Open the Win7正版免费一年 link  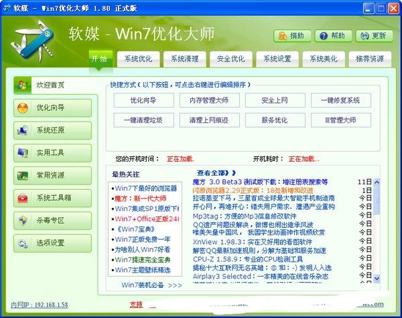(143, 240)
